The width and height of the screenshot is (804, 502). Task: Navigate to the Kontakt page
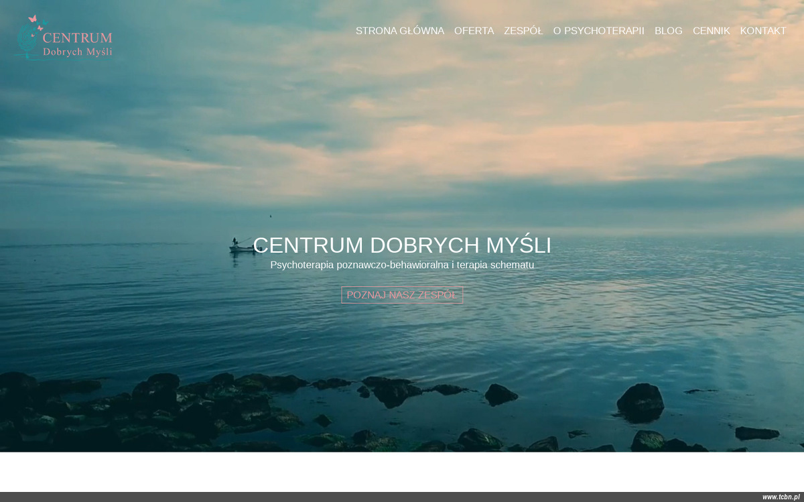click(x=763, y=31)
